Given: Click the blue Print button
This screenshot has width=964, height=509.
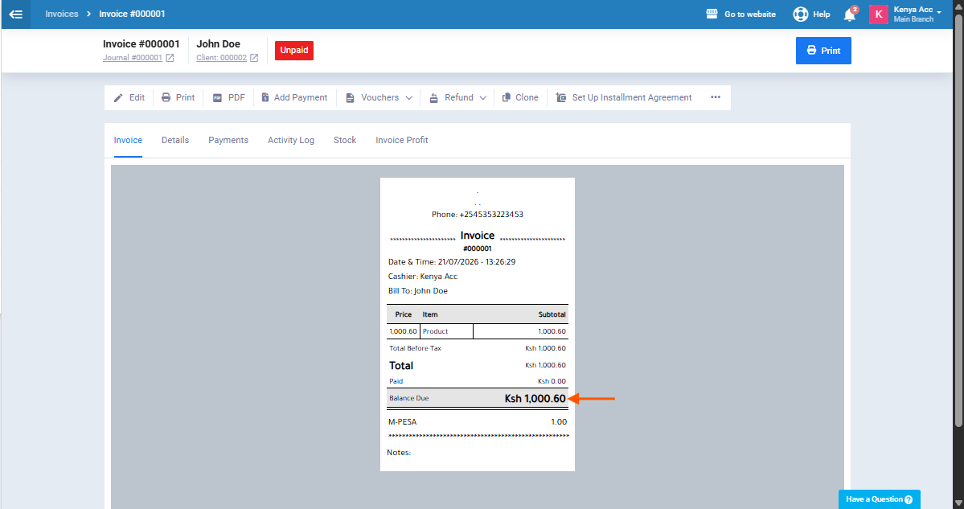Looking at the screenshot, I should point(823,51).
